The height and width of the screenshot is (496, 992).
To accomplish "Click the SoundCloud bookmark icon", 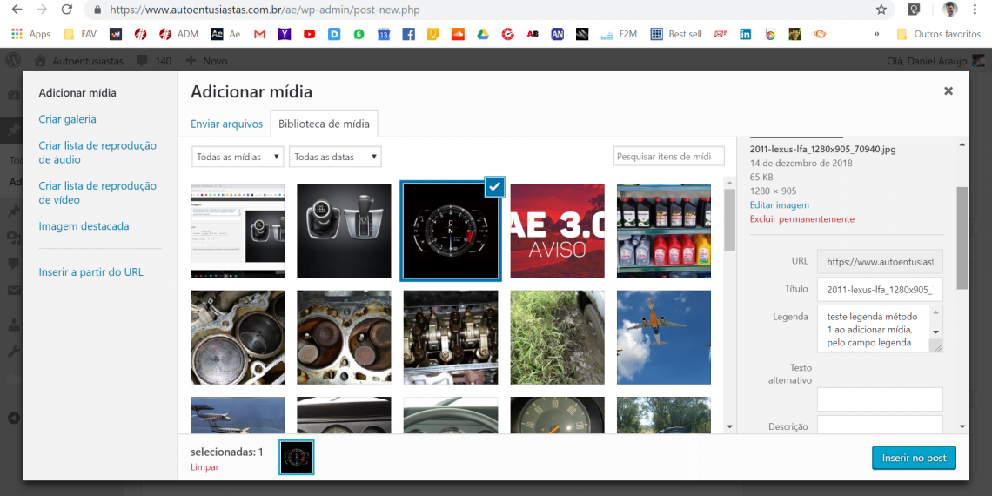I will click(458, 34).
